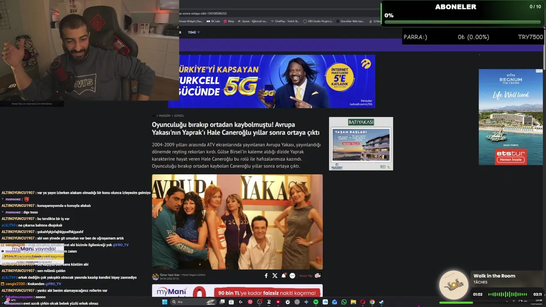Click the article headline about Hale Caneroğlu
The height and width of the screenshot is (307, 546).
pyautogui.click(x=235, y=129)
